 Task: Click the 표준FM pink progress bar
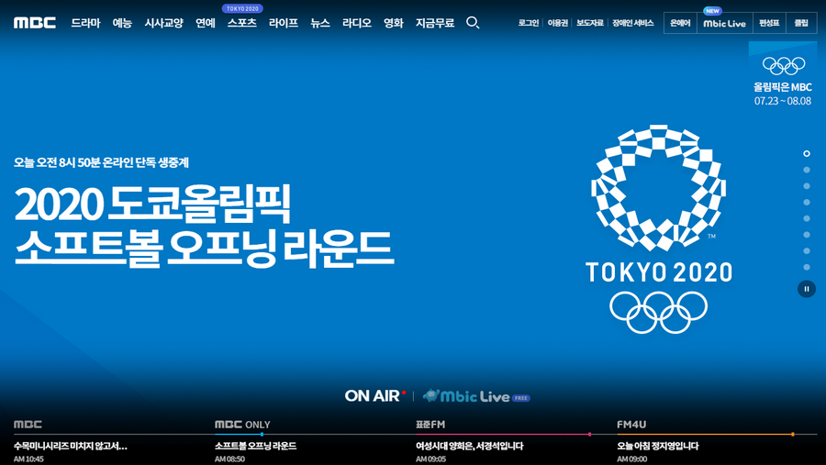pyautogui.click(x=503, y=435)
